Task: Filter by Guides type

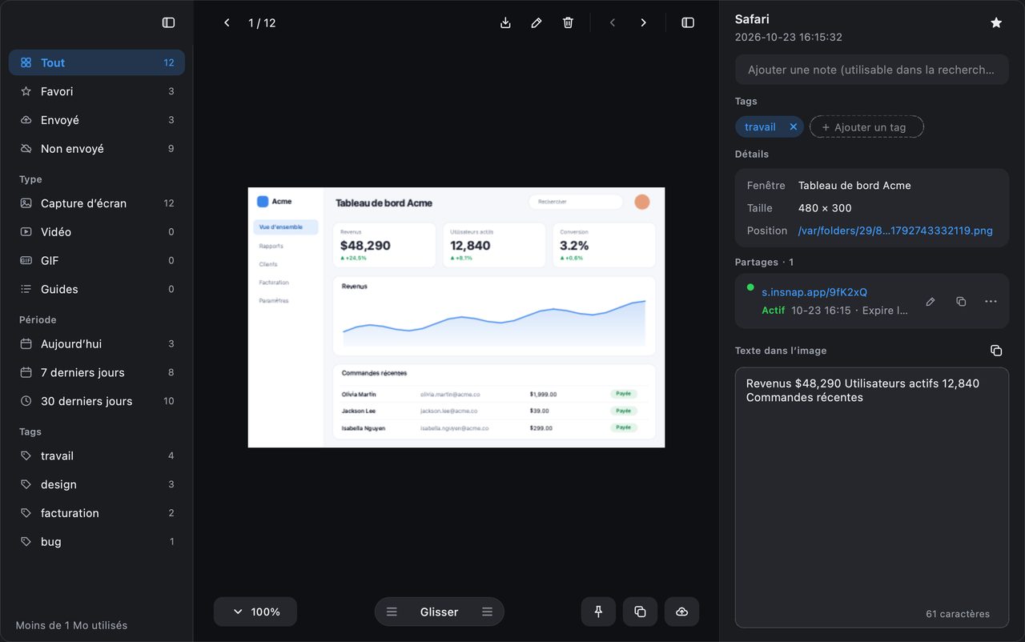Action: [x=97, y=289]
